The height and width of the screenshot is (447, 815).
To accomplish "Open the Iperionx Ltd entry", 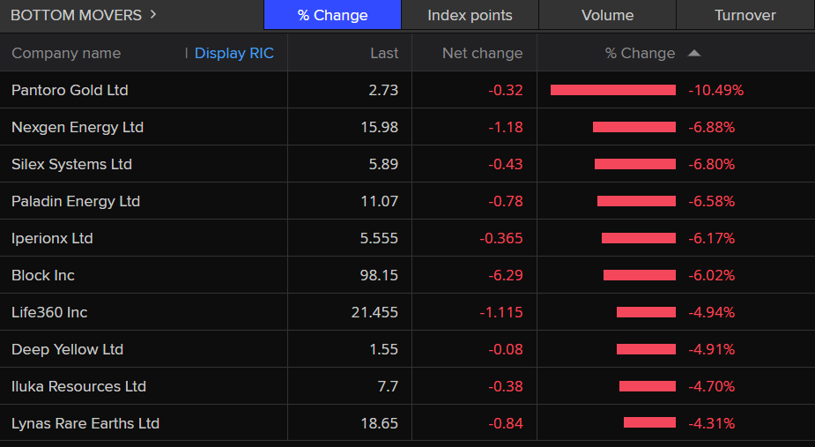I will pos(52,238).
